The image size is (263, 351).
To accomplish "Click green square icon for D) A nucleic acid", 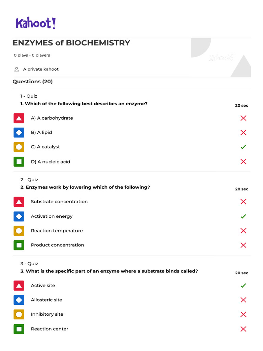I will [19, 161].
